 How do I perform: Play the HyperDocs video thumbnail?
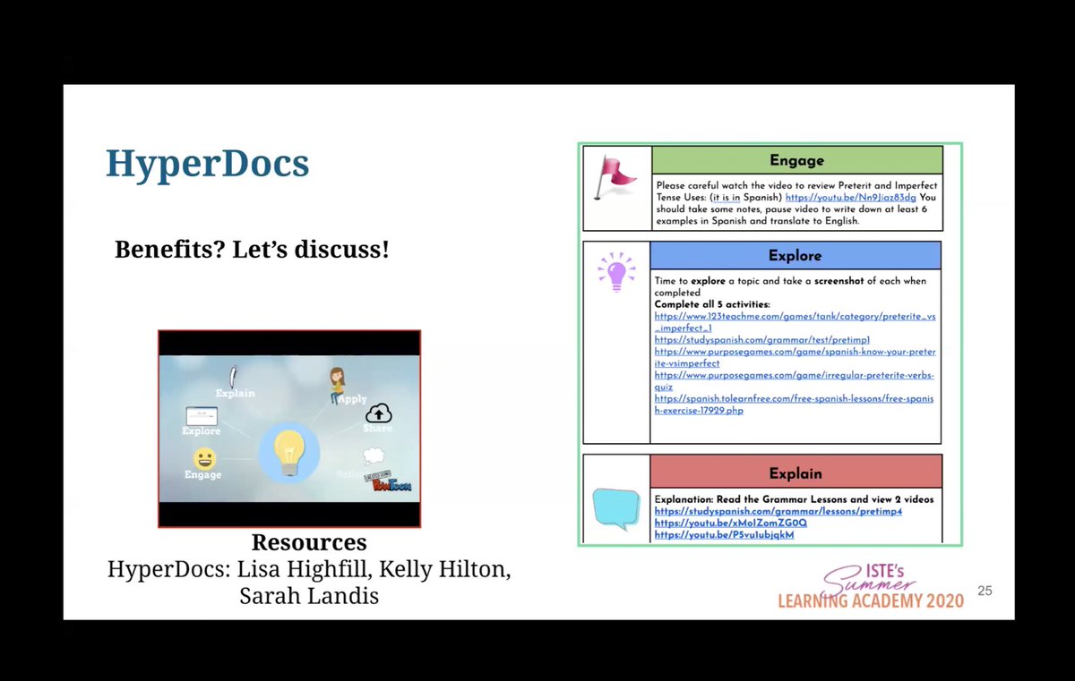tap(289, 429)
